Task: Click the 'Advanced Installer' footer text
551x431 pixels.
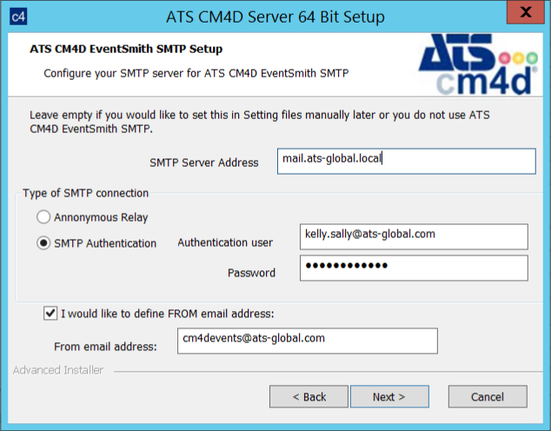Action: coord(58,370)
